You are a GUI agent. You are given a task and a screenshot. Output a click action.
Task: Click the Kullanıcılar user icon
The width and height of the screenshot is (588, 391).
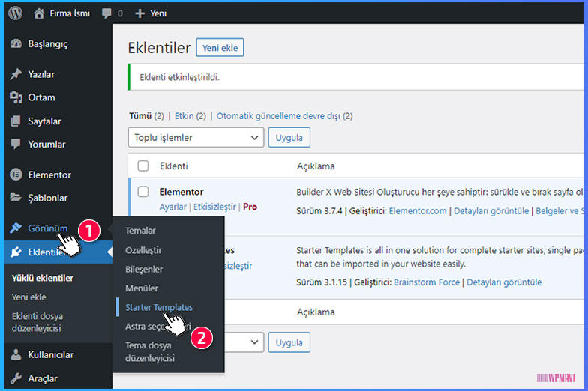tap(16, 354)
